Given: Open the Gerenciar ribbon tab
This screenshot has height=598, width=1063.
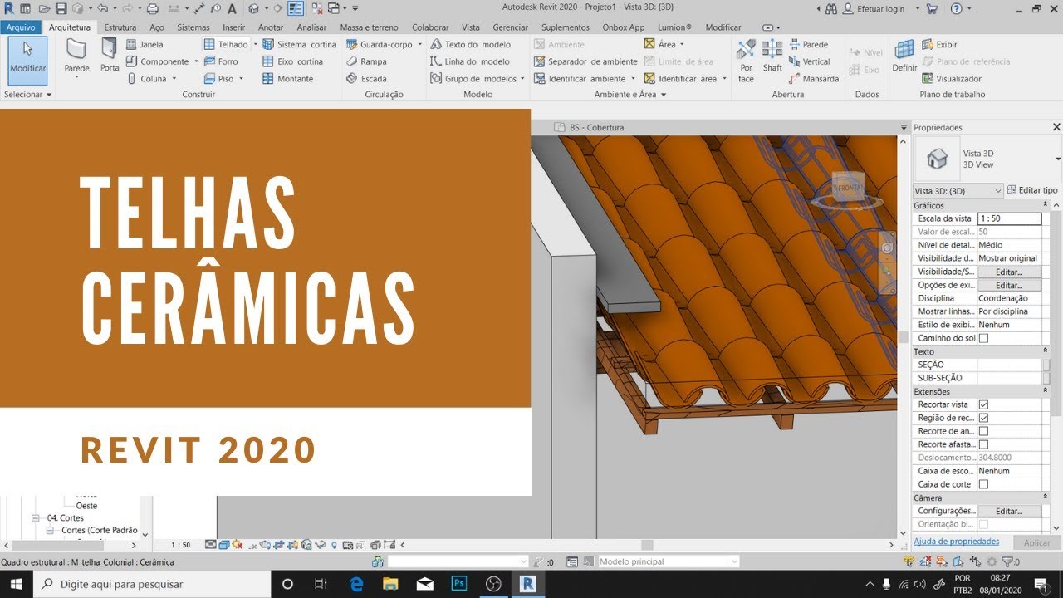Looking at the screenshot, I should tap(511, 27).
